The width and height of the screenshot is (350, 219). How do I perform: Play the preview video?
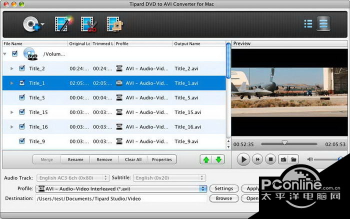(x=243, y=159)
